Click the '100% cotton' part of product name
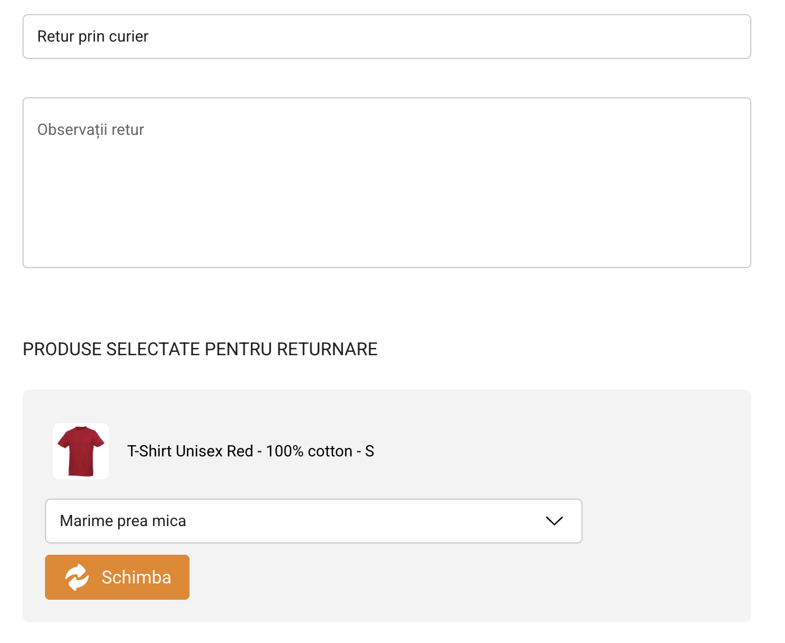The height and width of the screenshot is (643, 785). [309, 451]
